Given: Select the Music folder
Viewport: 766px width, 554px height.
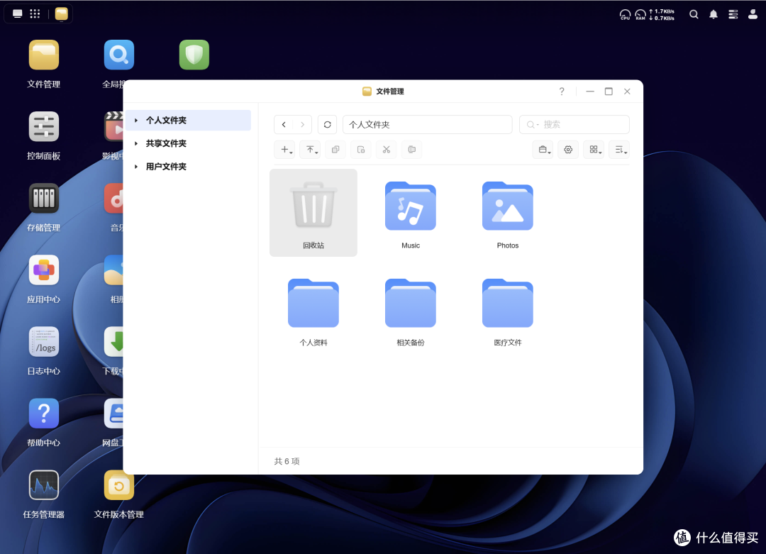Looking at the screenshot, I should [411, 213].
